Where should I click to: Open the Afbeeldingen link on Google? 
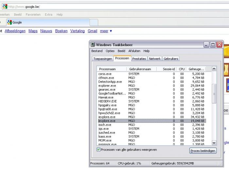point(15,31)
